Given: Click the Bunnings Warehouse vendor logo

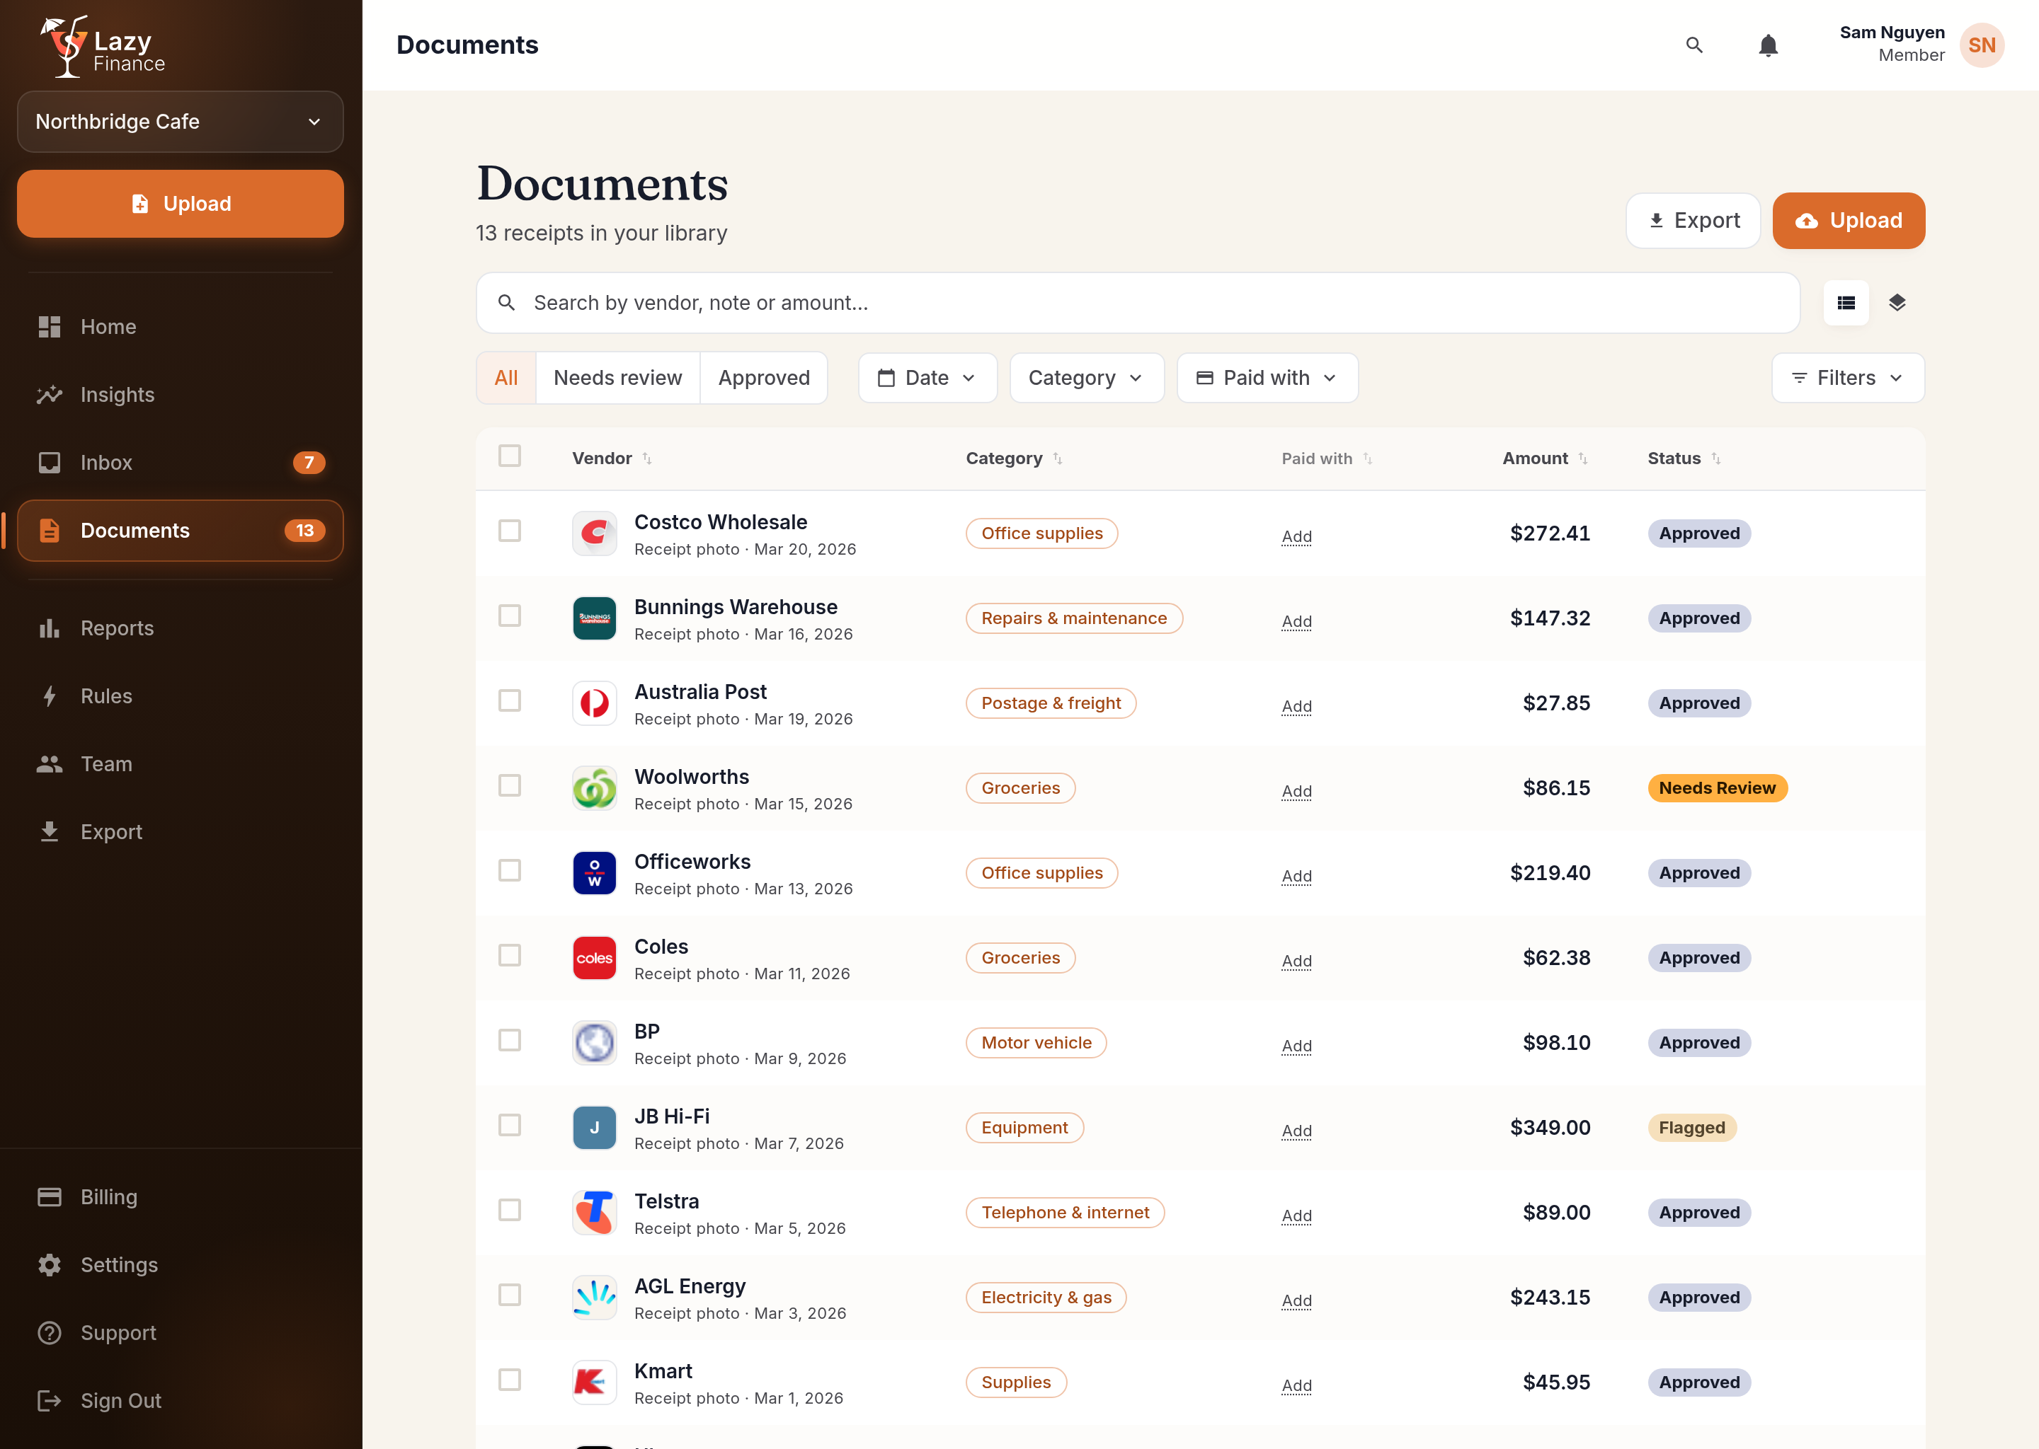Looking at the screenshot, I should click(x=594, y=618).
